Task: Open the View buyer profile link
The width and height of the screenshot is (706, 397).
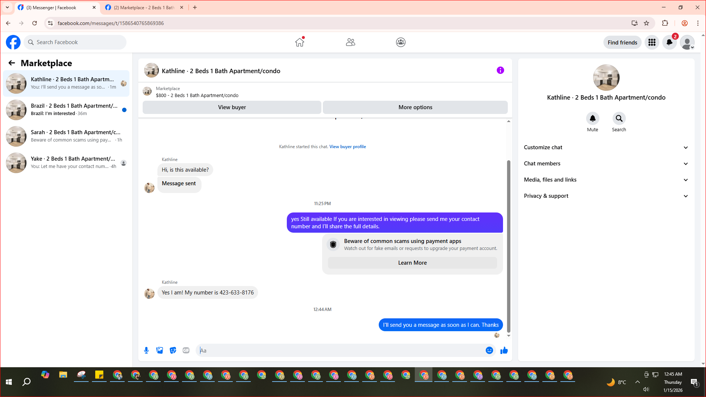Action: [x=347, y=147]
